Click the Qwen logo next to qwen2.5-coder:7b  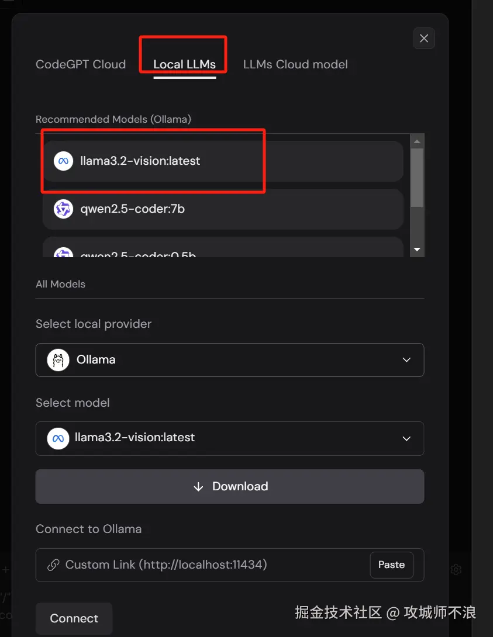click(63, 209)
